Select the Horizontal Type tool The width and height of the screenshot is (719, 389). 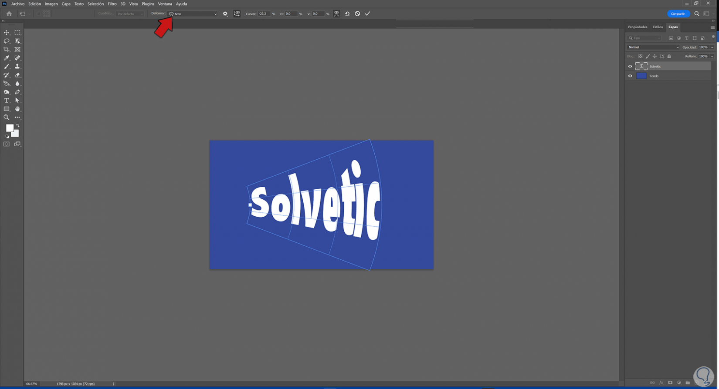7,101
